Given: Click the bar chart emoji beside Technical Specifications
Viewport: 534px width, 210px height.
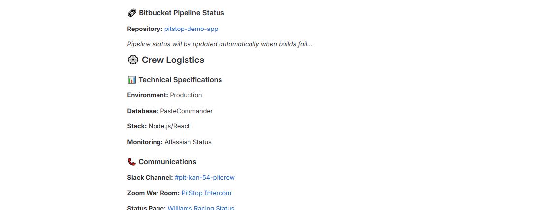Looking at the screenshot, I should 131,80.
